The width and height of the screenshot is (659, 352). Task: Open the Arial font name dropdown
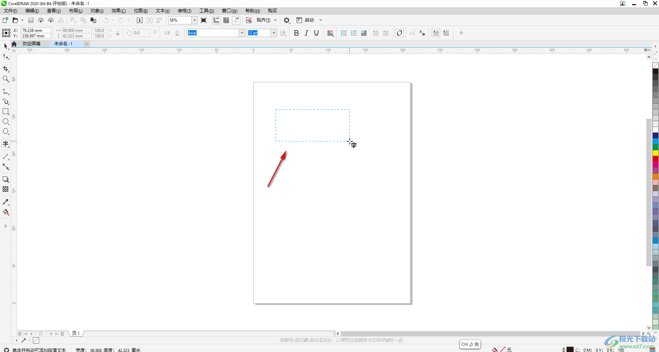[242, 33]
